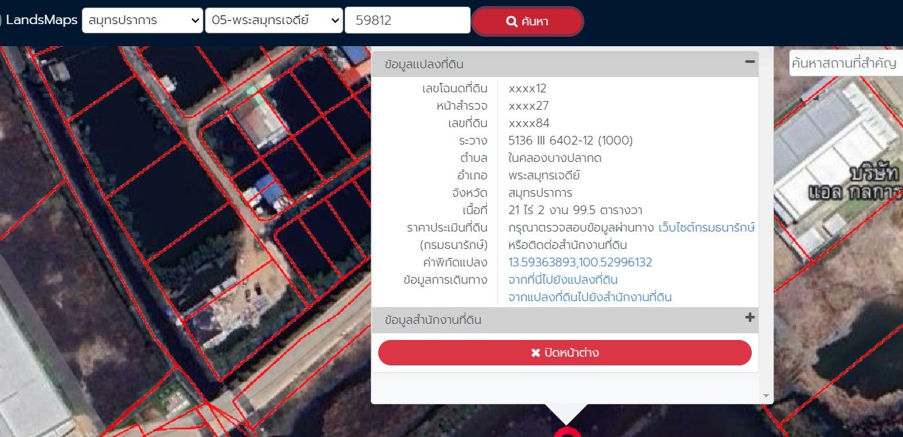Open the province dropdown สมุทรปราการ
The image size is (903, 437).
[142, 20]
